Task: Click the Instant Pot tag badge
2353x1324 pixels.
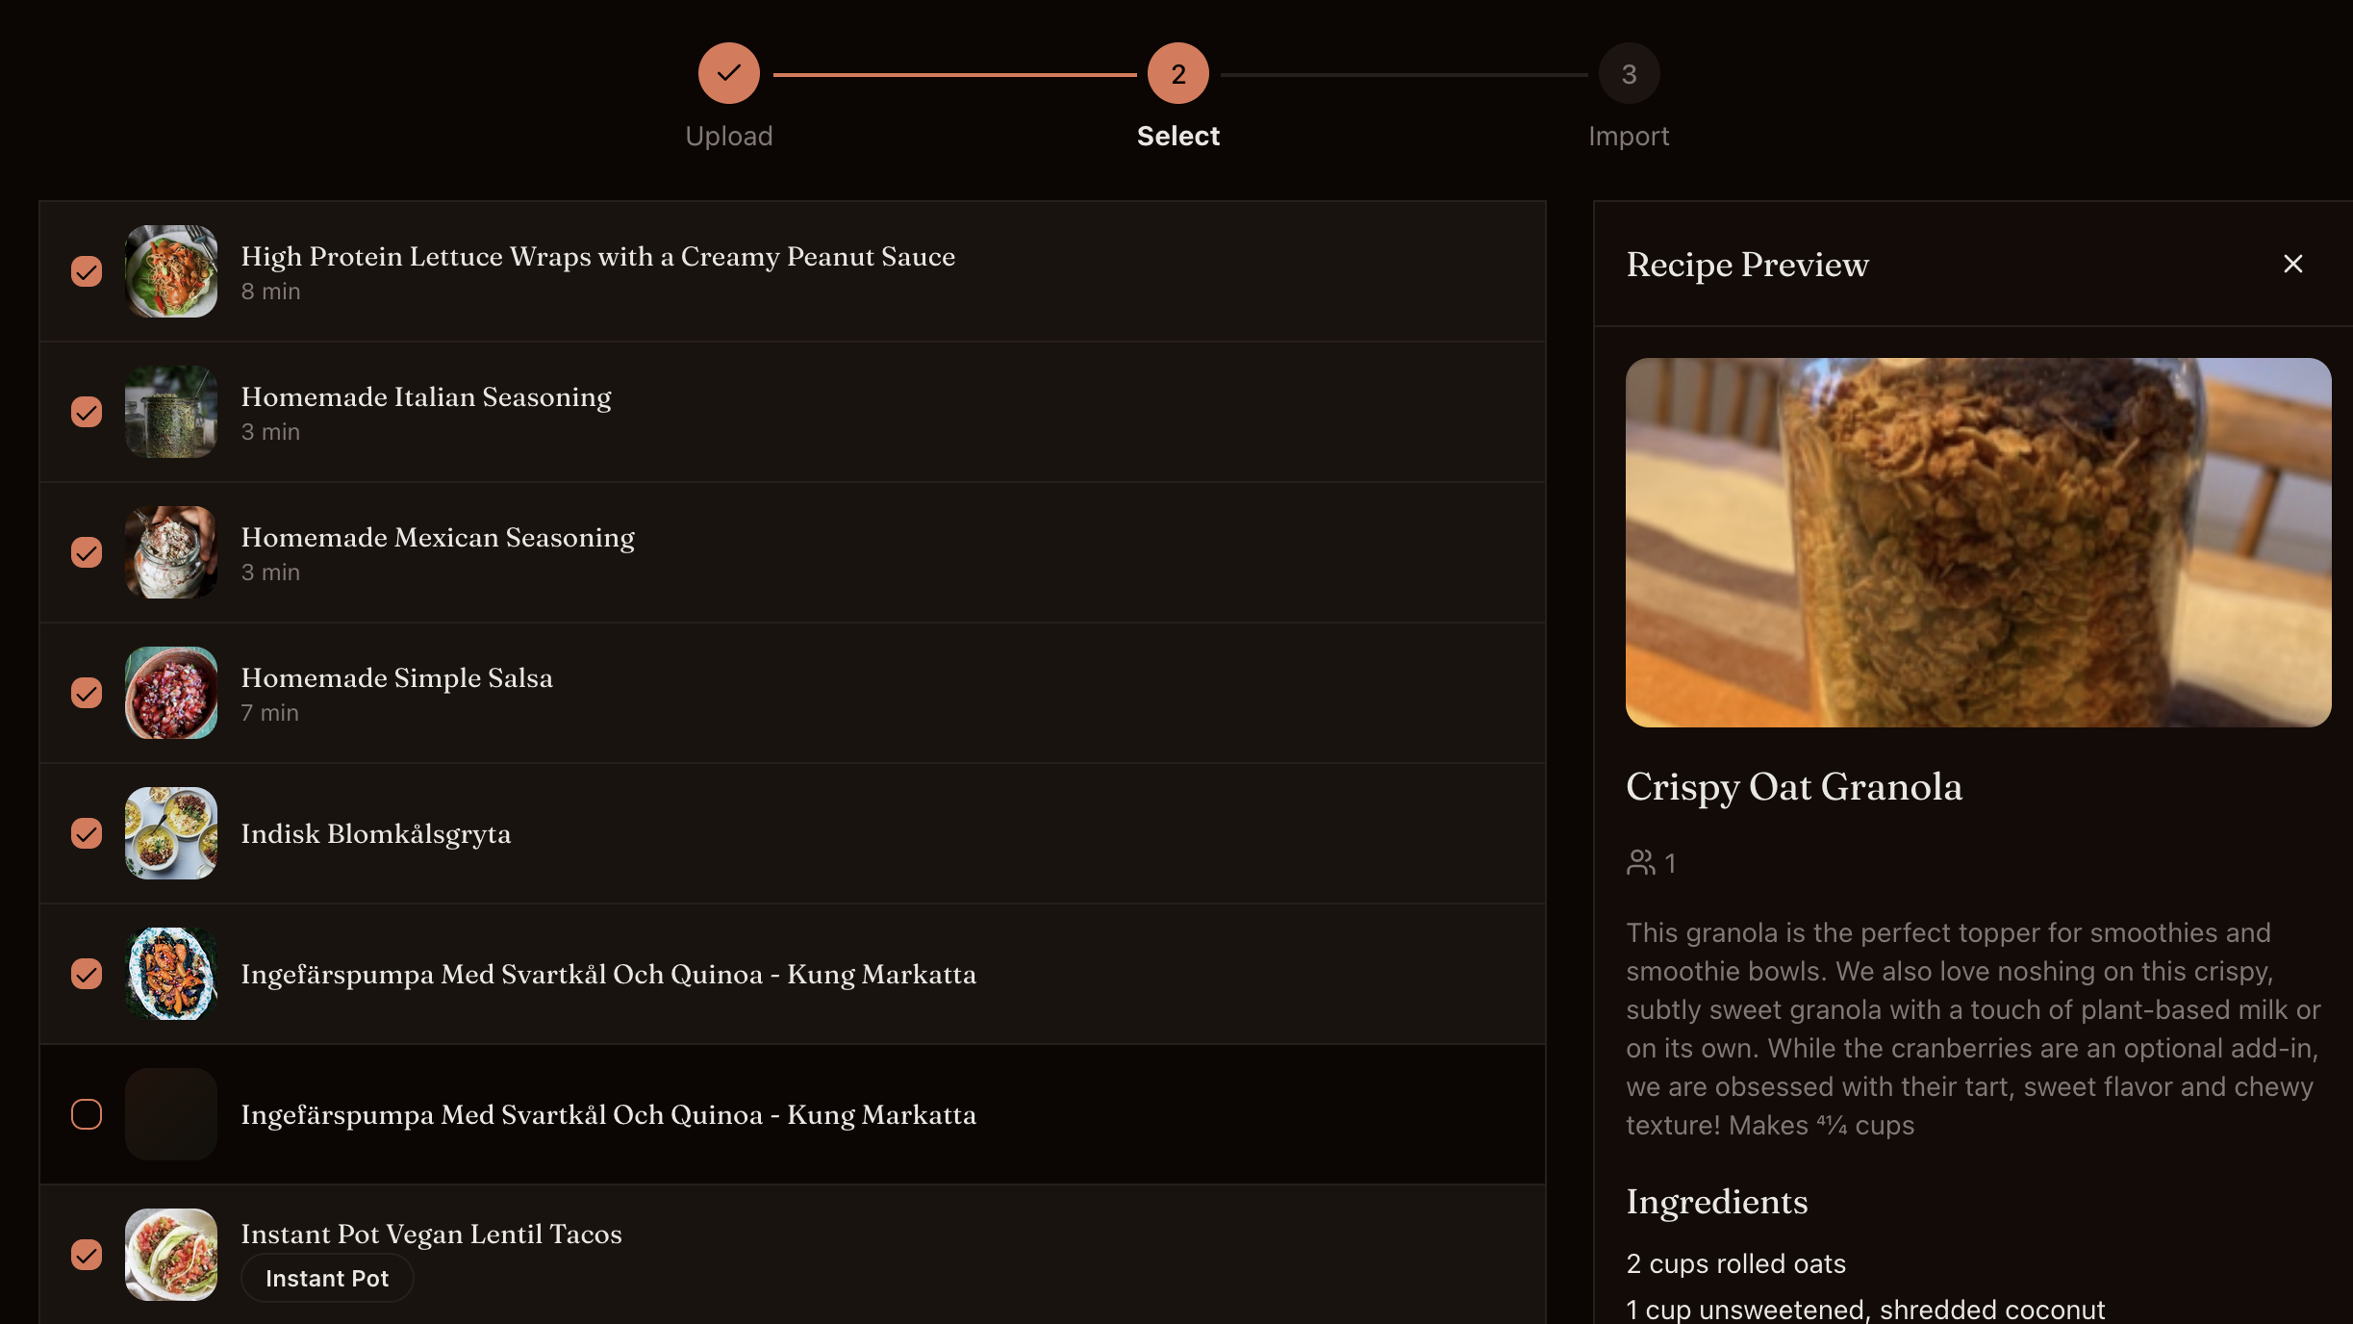Action: click(x=327, y=1279)
